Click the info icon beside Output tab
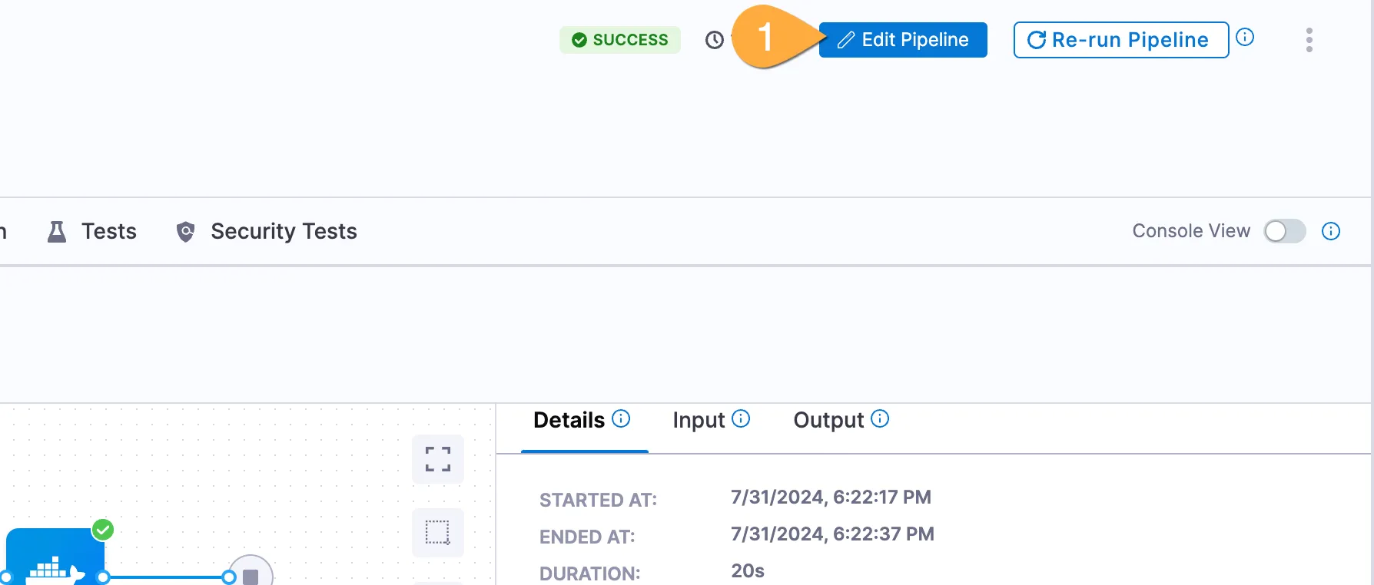The width and height of the screenshot is (1374, 585). [x=881, y=418]
